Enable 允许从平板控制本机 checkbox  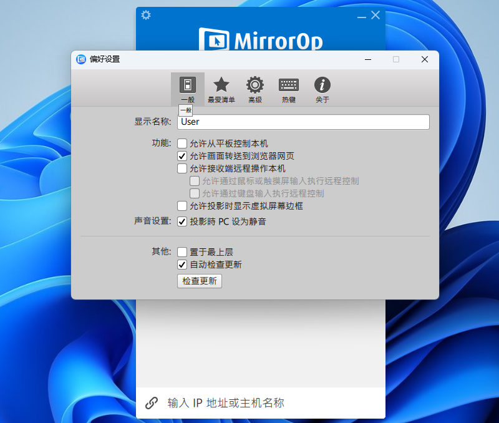182,143
